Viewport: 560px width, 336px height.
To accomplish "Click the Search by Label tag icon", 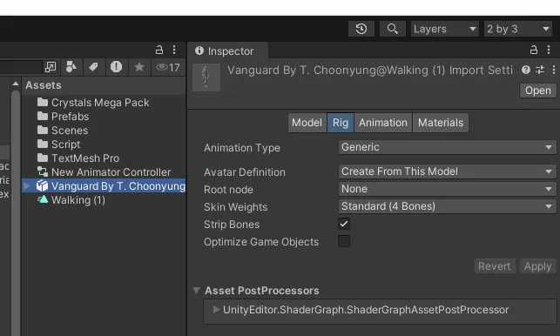I will point(93,67).
